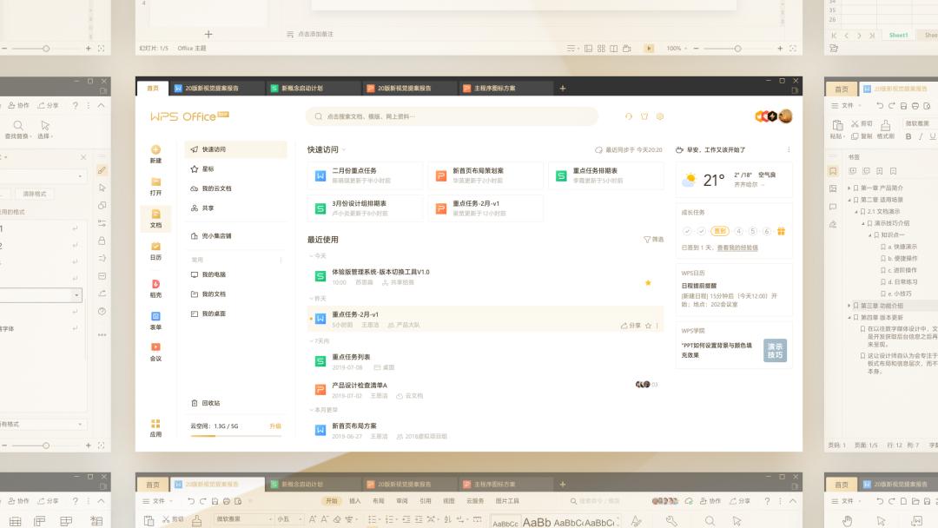Check in today's 成长任务 sign-in circle
The image size is (938, 528).
coord(720,231)
